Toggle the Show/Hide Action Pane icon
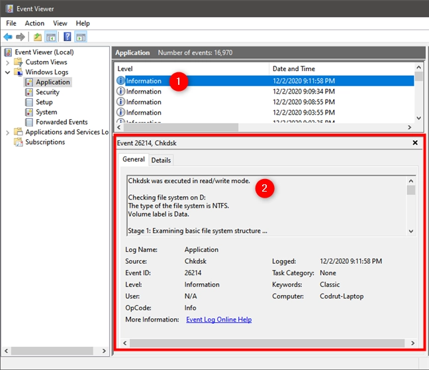 (81, 36)
